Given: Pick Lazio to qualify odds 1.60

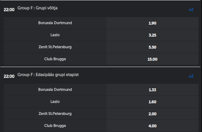Looking at the screenshot, I should (152, 102).
